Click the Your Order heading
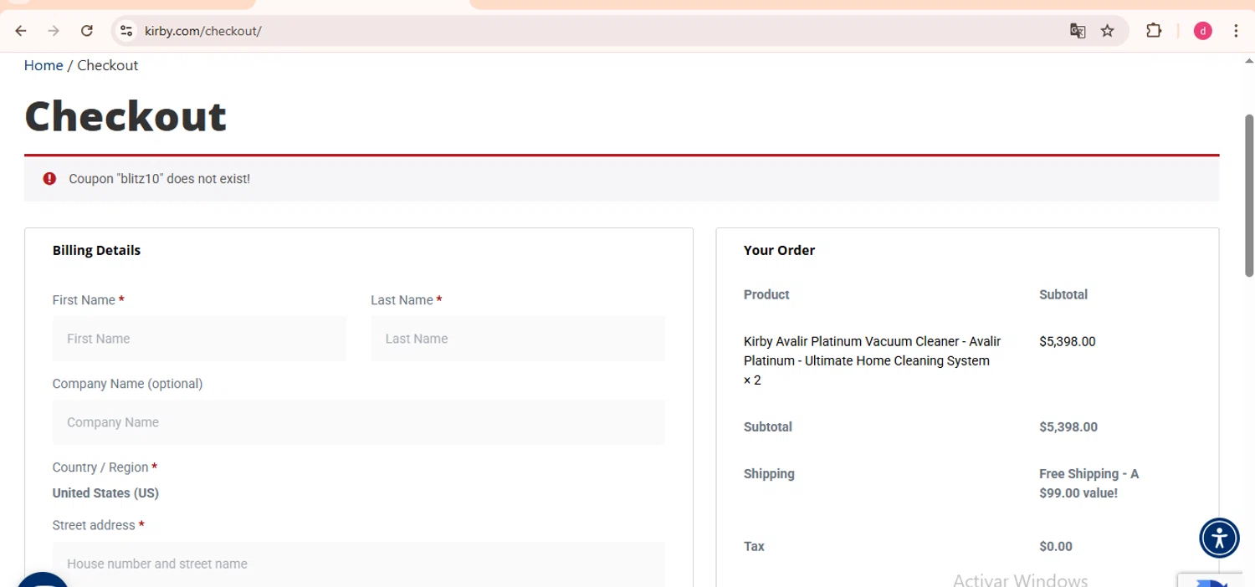The image size is (1255, 587). click(x=779, y=250)
